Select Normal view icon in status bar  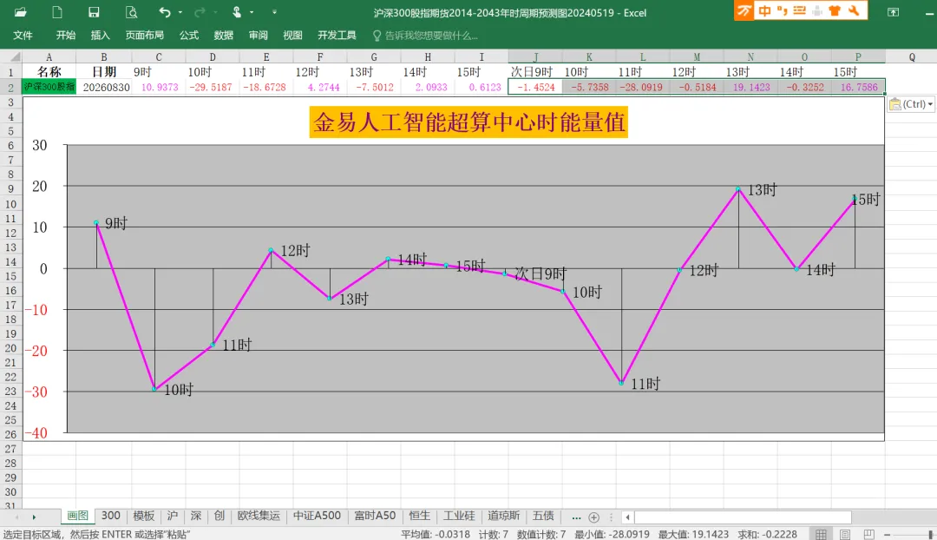[x=821, y=534]
